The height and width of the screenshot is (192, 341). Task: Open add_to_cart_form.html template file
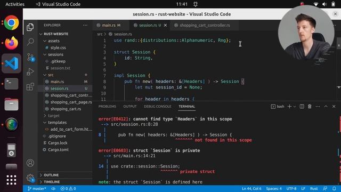coord(65,129)
